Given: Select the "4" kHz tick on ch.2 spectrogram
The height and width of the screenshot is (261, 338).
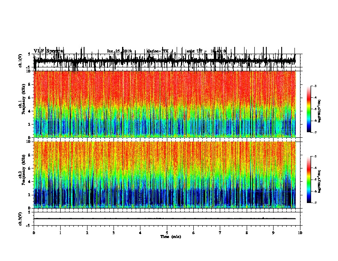Looking at the screenshot, I should 30,182.
